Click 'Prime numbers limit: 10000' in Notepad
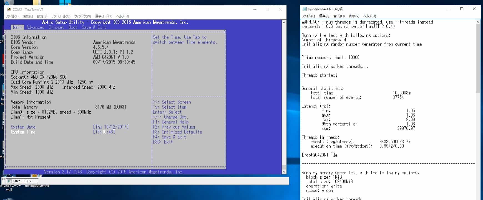The height and width of the screenshot is (200, 483). point(331,57)
